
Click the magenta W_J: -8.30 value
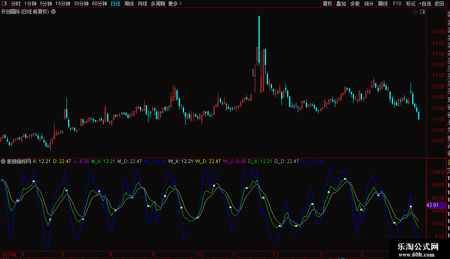[235, 161]
